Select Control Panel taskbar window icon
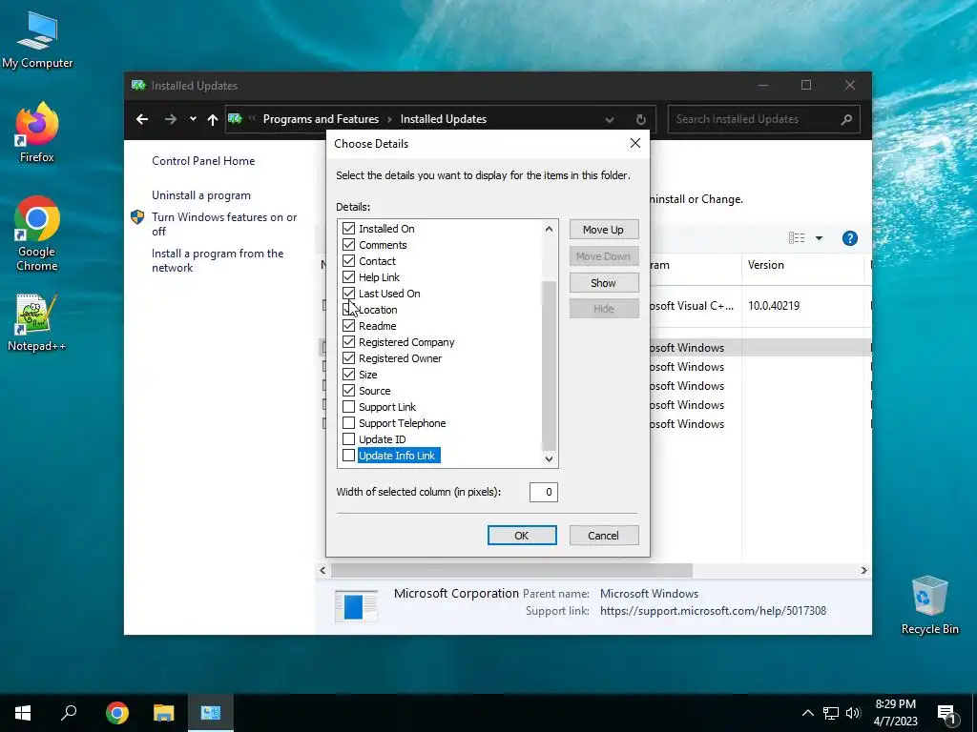Image resolution: width=977 pixels, height=732 pixels. [211, 713]
